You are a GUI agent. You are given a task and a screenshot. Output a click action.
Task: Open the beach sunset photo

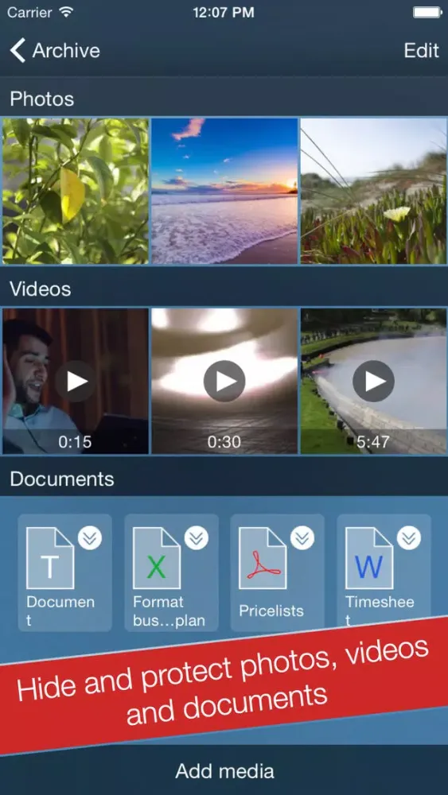click(x=224, y=191)
